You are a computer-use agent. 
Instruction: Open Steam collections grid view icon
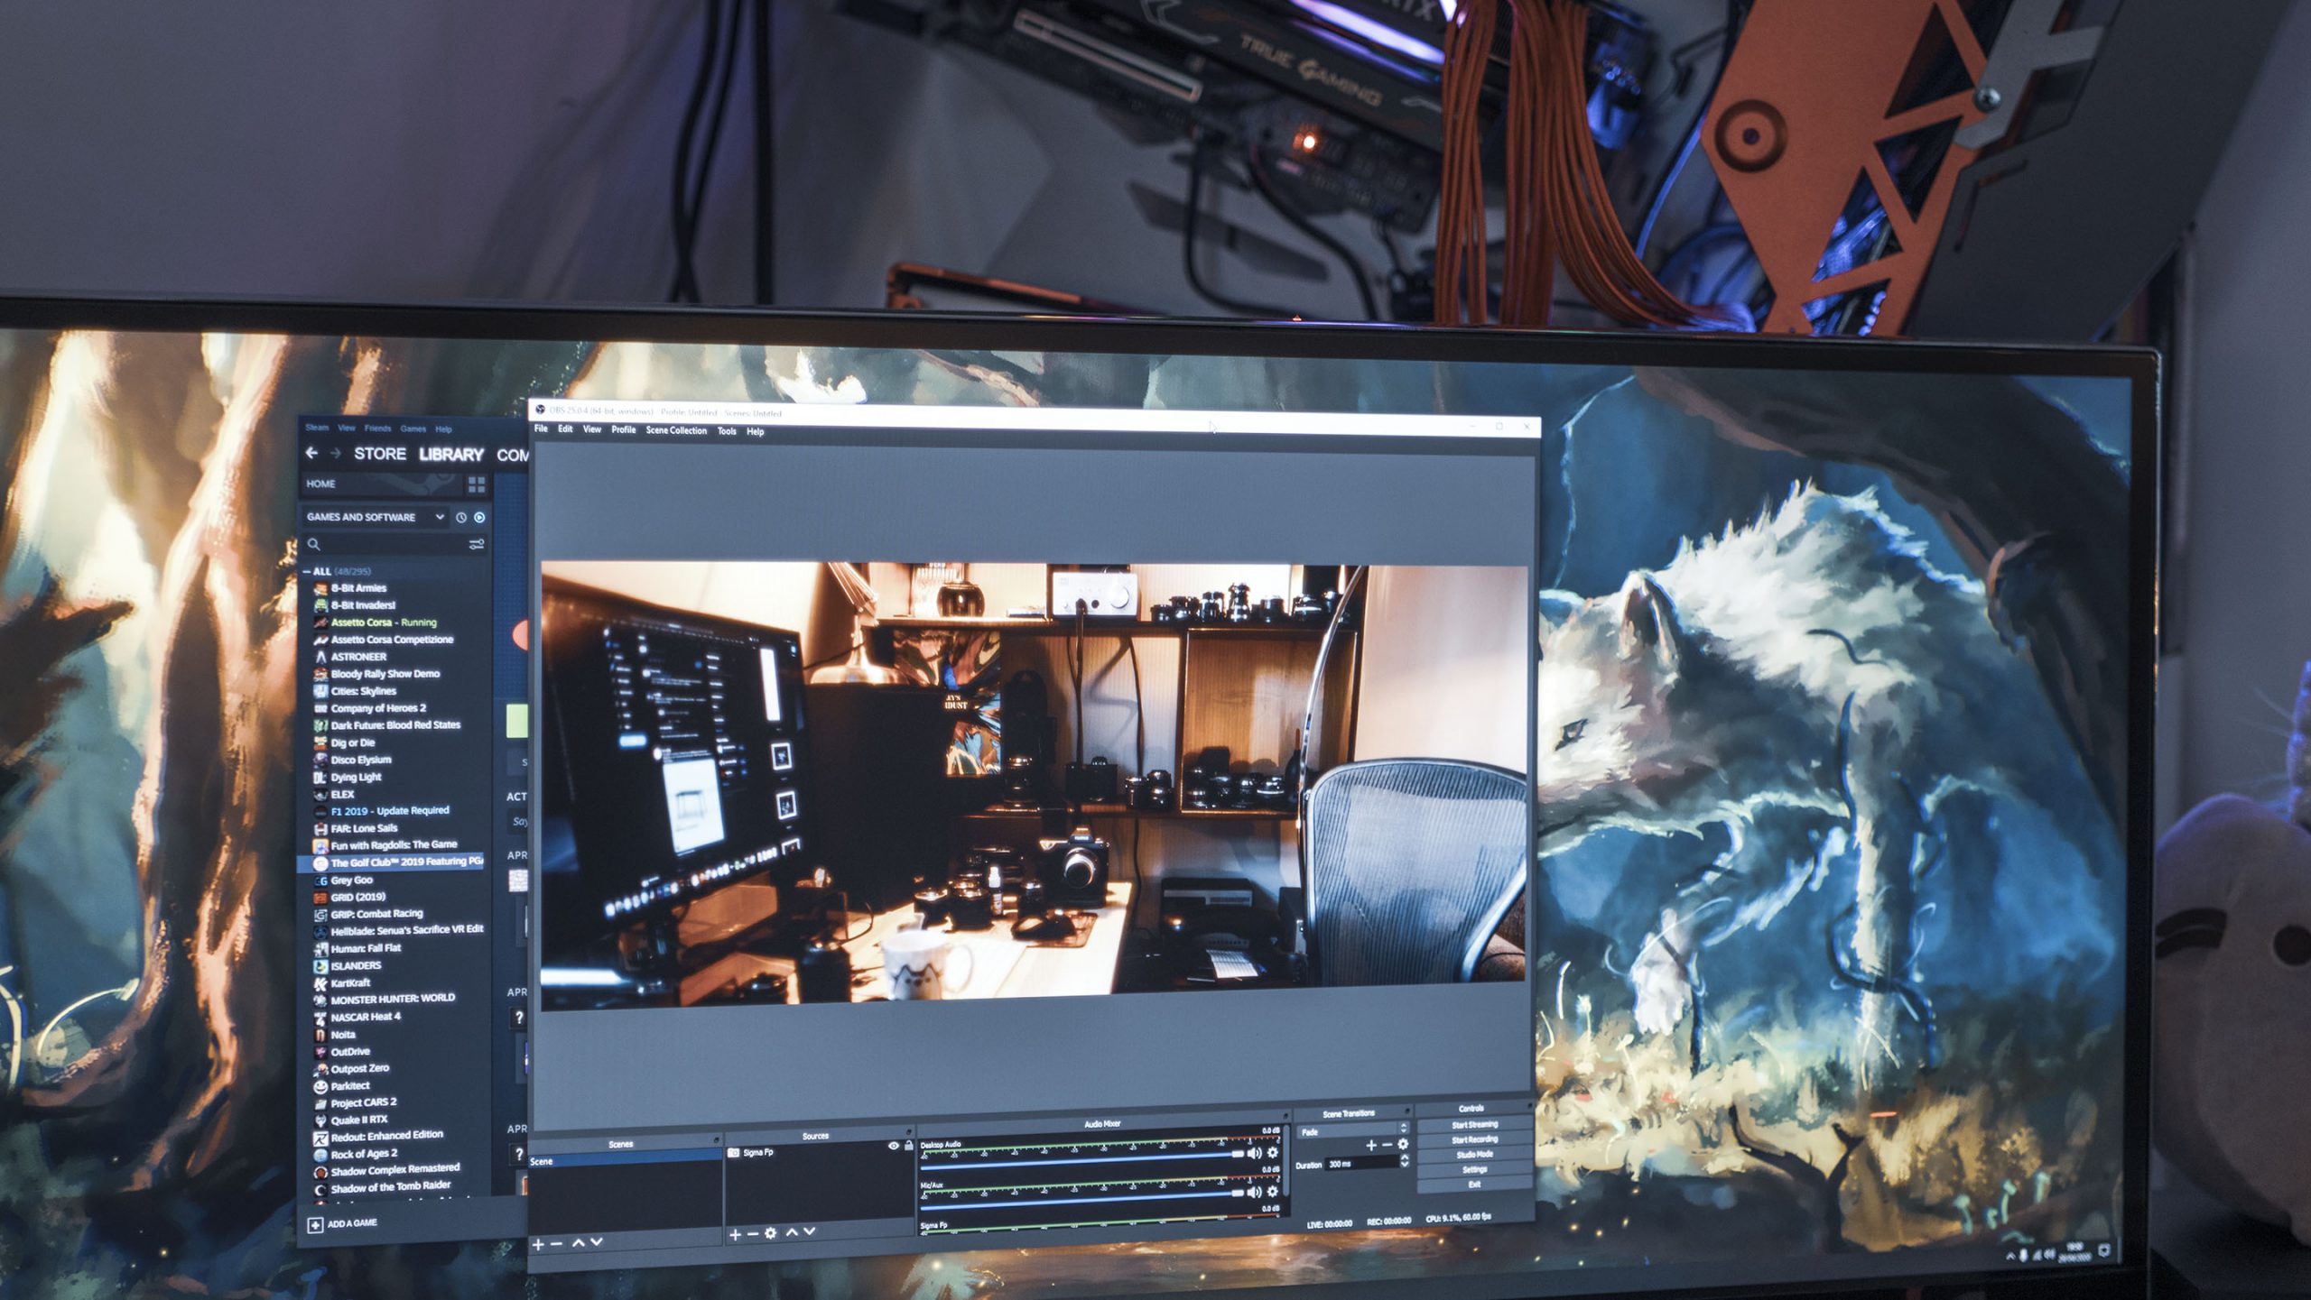coord(477,484)
